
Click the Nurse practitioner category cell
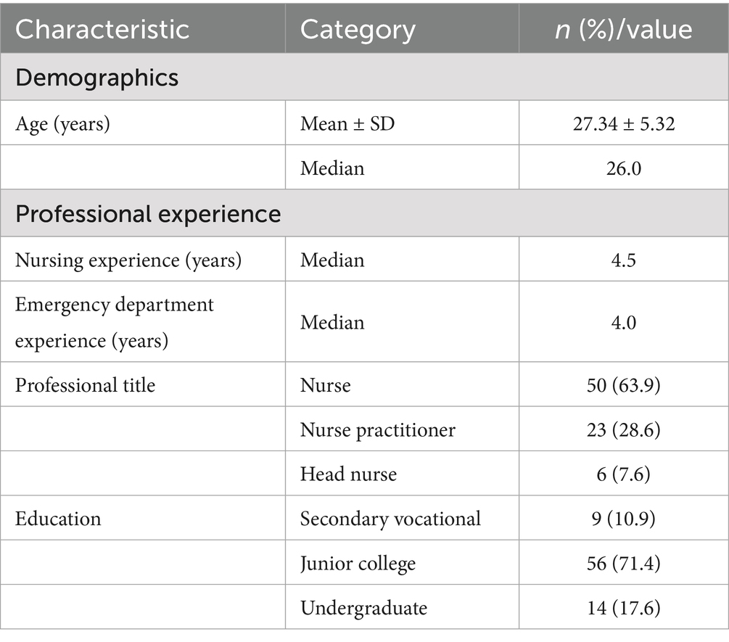[x=378, y=429]
